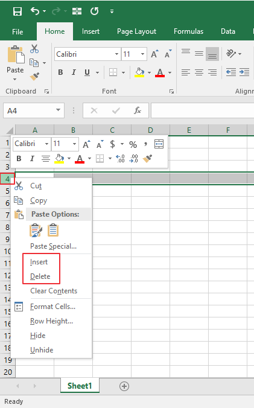Click the Insert Function fx icon

click(138, 111)
